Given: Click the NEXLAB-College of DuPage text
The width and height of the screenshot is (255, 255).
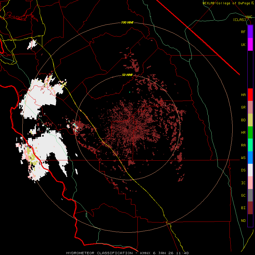Looking at the screenshot, I should click(226, 3).
